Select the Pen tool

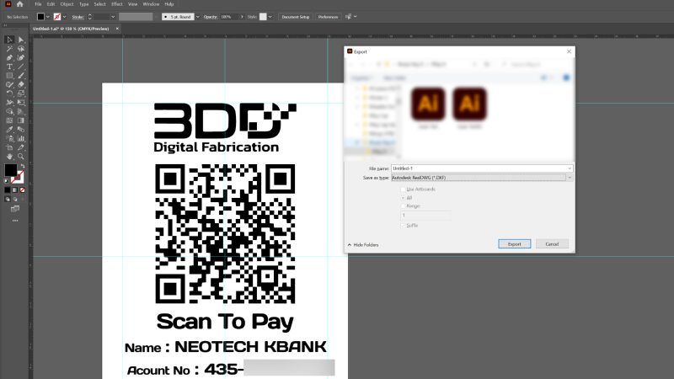tap(9, 57)
